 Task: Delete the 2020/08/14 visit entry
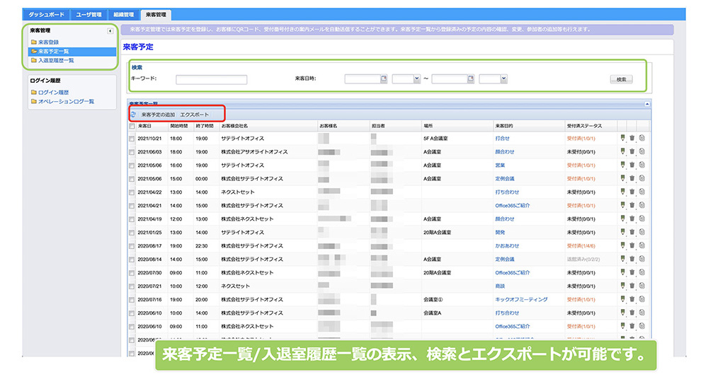pos(632,259)
